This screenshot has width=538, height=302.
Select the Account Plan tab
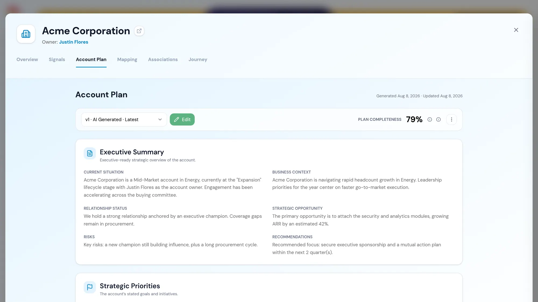click(91, 59)
